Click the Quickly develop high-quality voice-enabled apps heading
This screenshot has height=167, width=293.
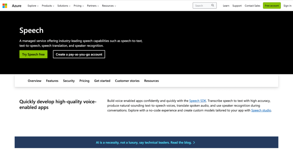coord(58,104)
